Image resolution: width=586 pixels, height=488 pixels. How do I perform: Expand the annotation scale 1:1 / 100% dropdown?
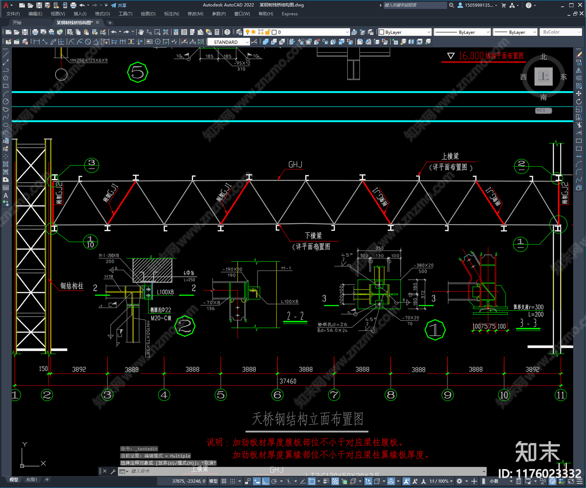[x=441, y=481]
